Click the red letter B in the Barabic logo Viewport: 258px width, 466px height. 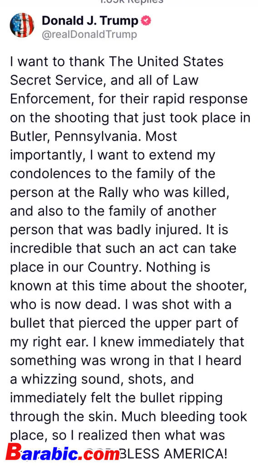pos(13,453)
